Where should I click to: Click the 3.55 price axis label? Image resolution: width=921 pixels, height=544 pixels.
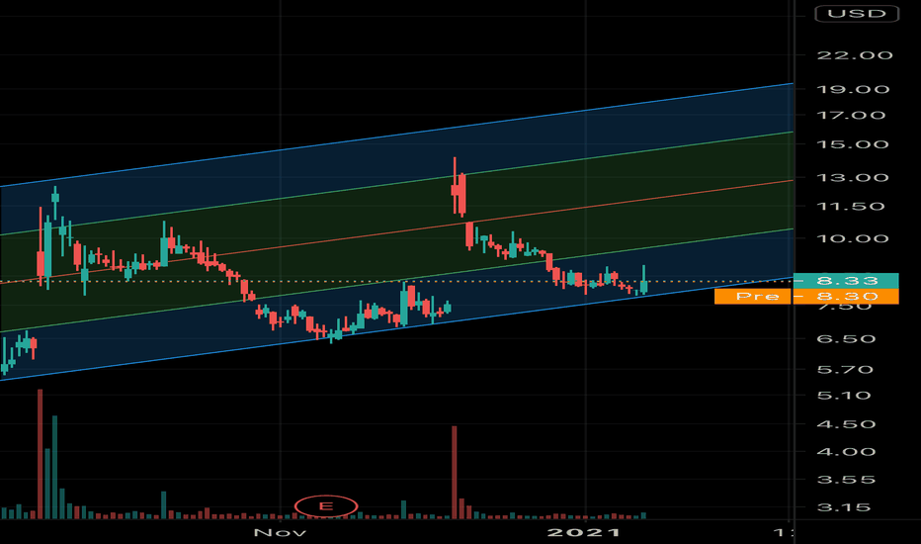point(847,480)
